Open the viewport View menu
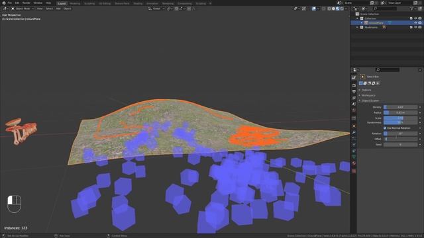Screen dimensions: 424x238 [x=40, y=9]
